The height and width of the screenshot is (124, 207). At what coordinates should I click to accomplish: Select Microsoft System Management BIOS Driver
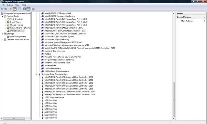[63, 42]
